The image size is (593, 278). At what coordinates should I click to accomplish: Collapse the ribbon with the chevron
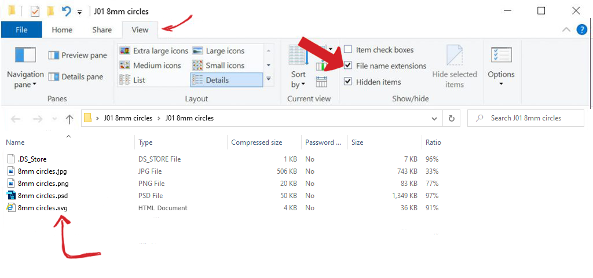(x=566, y=30)
